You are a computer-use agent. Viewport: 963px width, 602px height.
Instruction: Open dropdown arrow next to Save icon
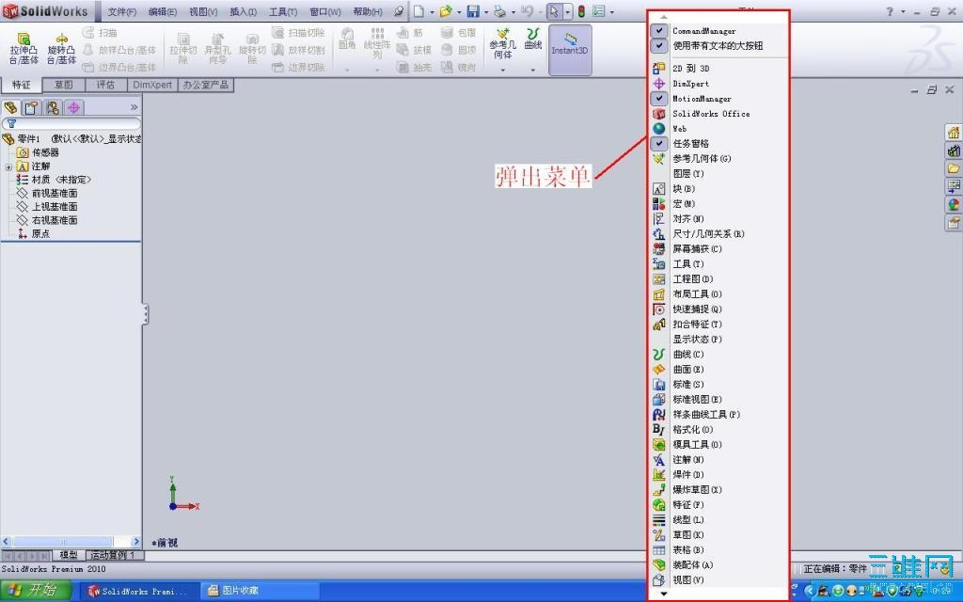tap(486, 11)
